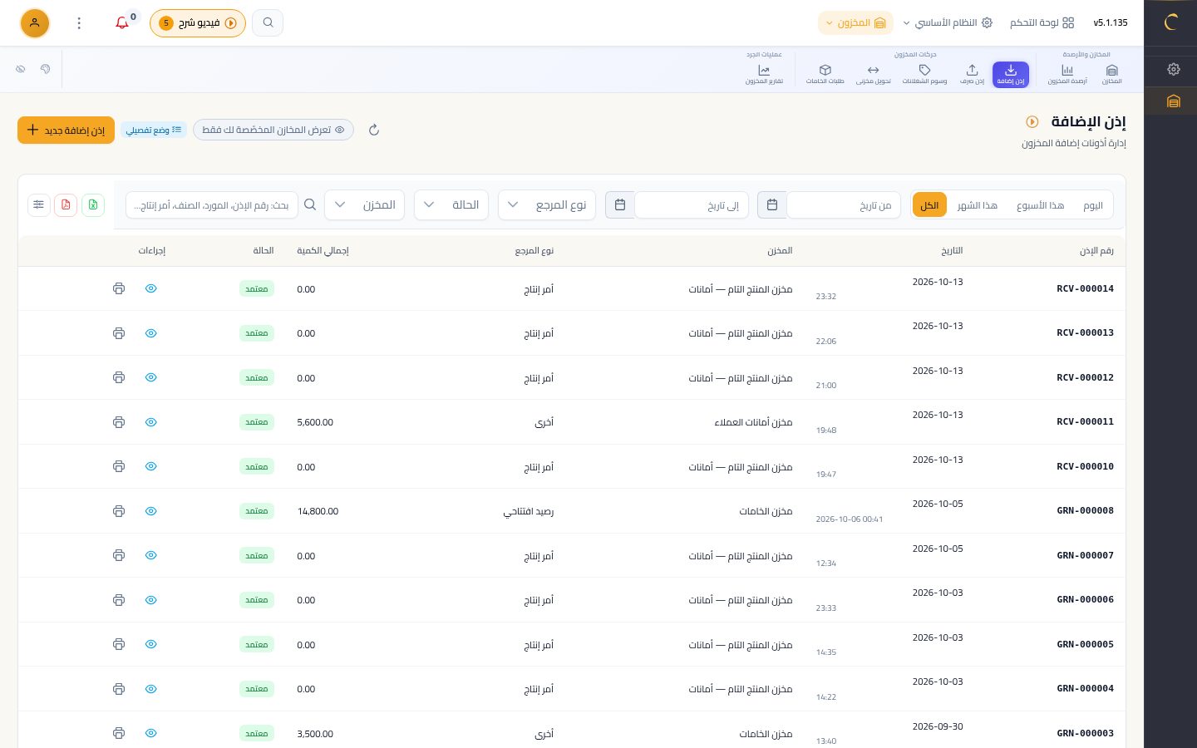Image resolution: width=1197 pixels, height=748 pixels.
Task: Open تحويل مخزني stock transfer
Action: point(873,74)
